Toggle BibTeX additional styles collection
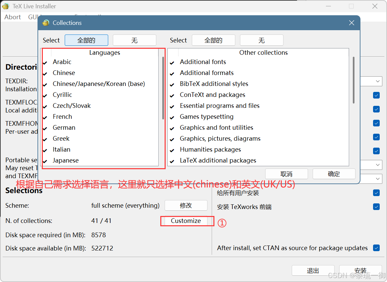Screen dimensions: 387x282 (172, 85)
